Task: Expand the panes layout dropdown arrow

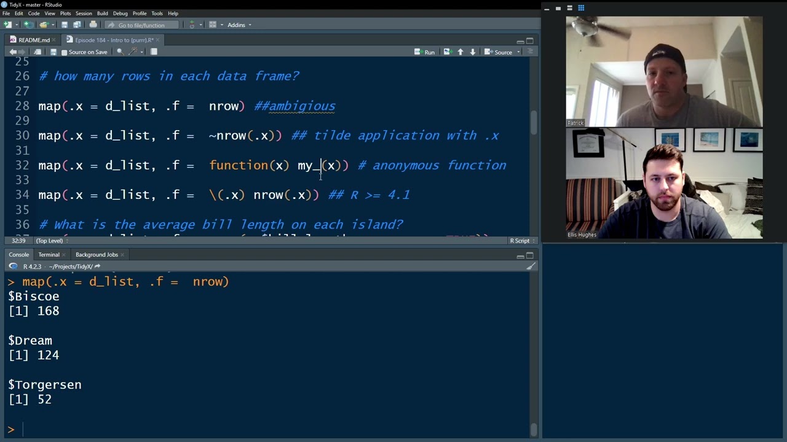Action: pos(222,25)
